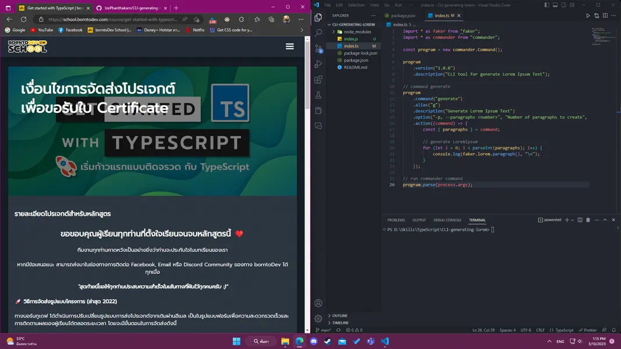Toggle panel visibility layout button
Image resolution: width=621 pixels, height=349 pixels.
(x=555, y=5)
